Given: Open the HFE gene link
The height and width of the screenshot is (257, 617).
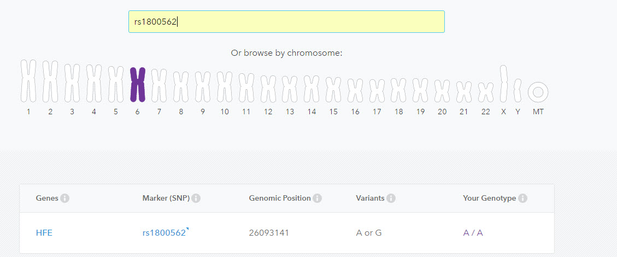Looking at the screenshot, I should coord(44,233).
